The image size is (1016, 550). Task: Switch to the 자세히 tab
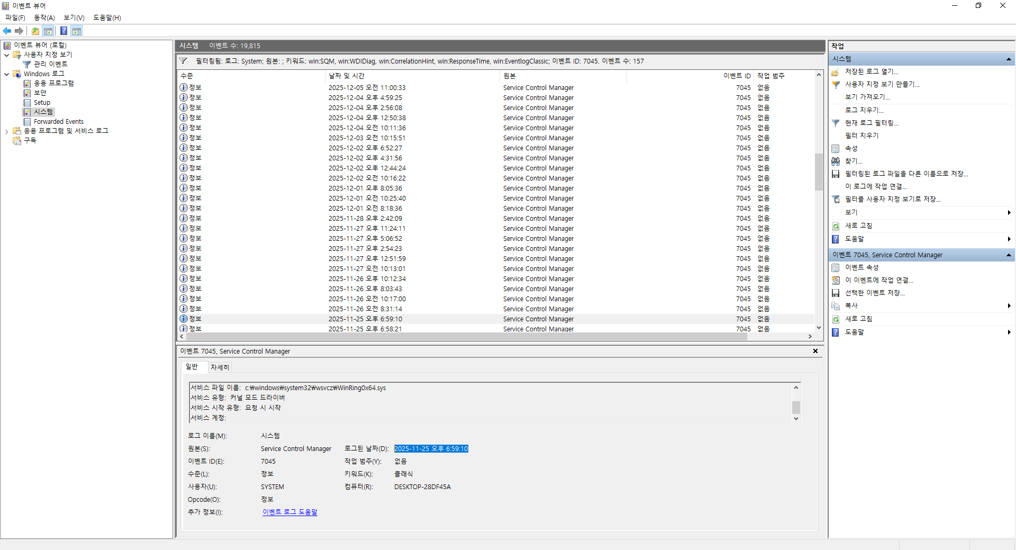pyautogui.click(x=220, y=367)
